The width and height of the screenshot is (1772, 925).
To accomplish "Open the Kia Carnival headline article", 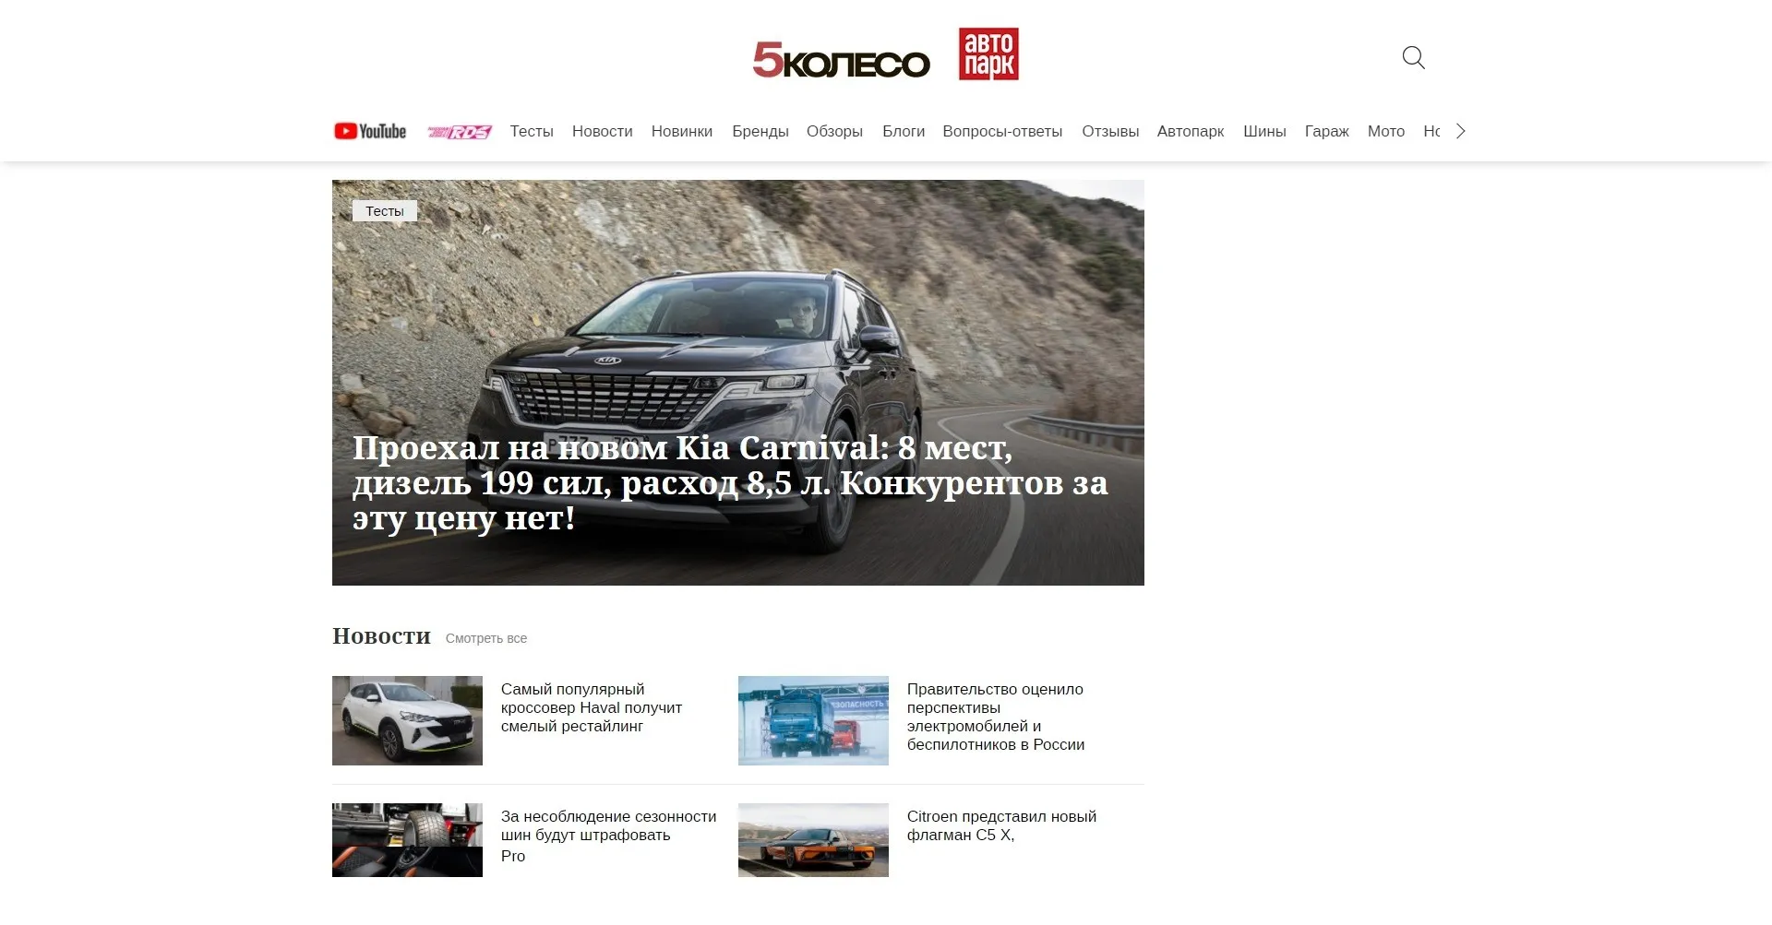I will 730,482.
